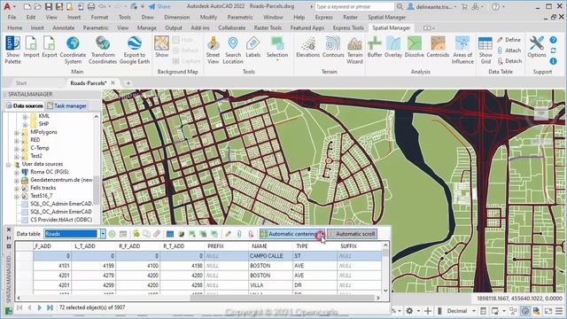The height and width of the screenshot is (319, 567).
Task: Expand the C-Temp folder node
Action: pyautogui.click(x=17, y=148)
